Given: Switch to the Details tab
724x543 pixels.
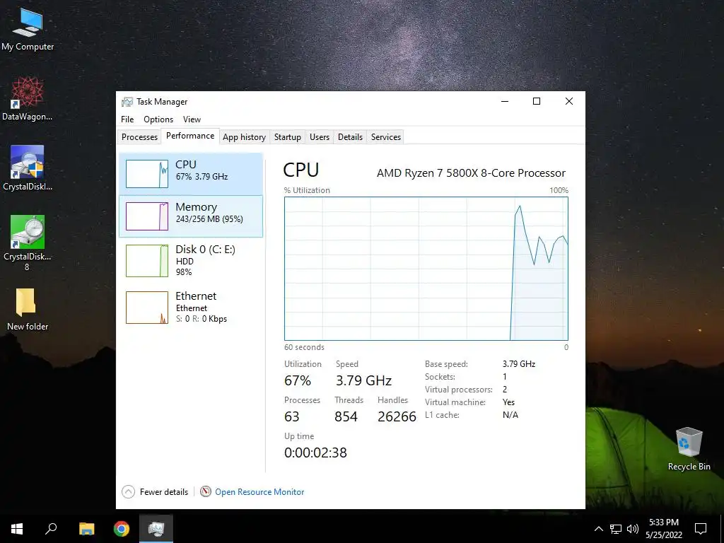Looking at the screenshot, I should [x=350, y=136].
